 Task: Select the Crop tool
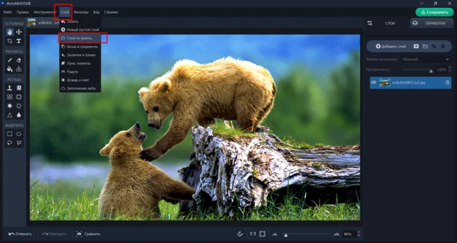point(10,41)
